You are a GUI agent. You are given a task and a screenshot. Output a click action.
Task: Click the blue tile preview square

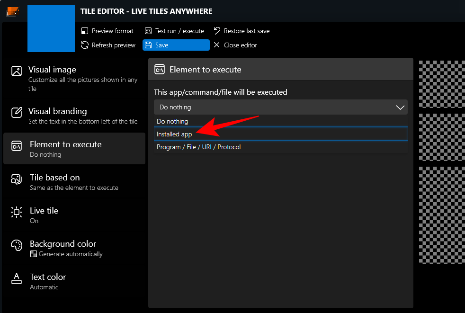click(x=51, y=28)
